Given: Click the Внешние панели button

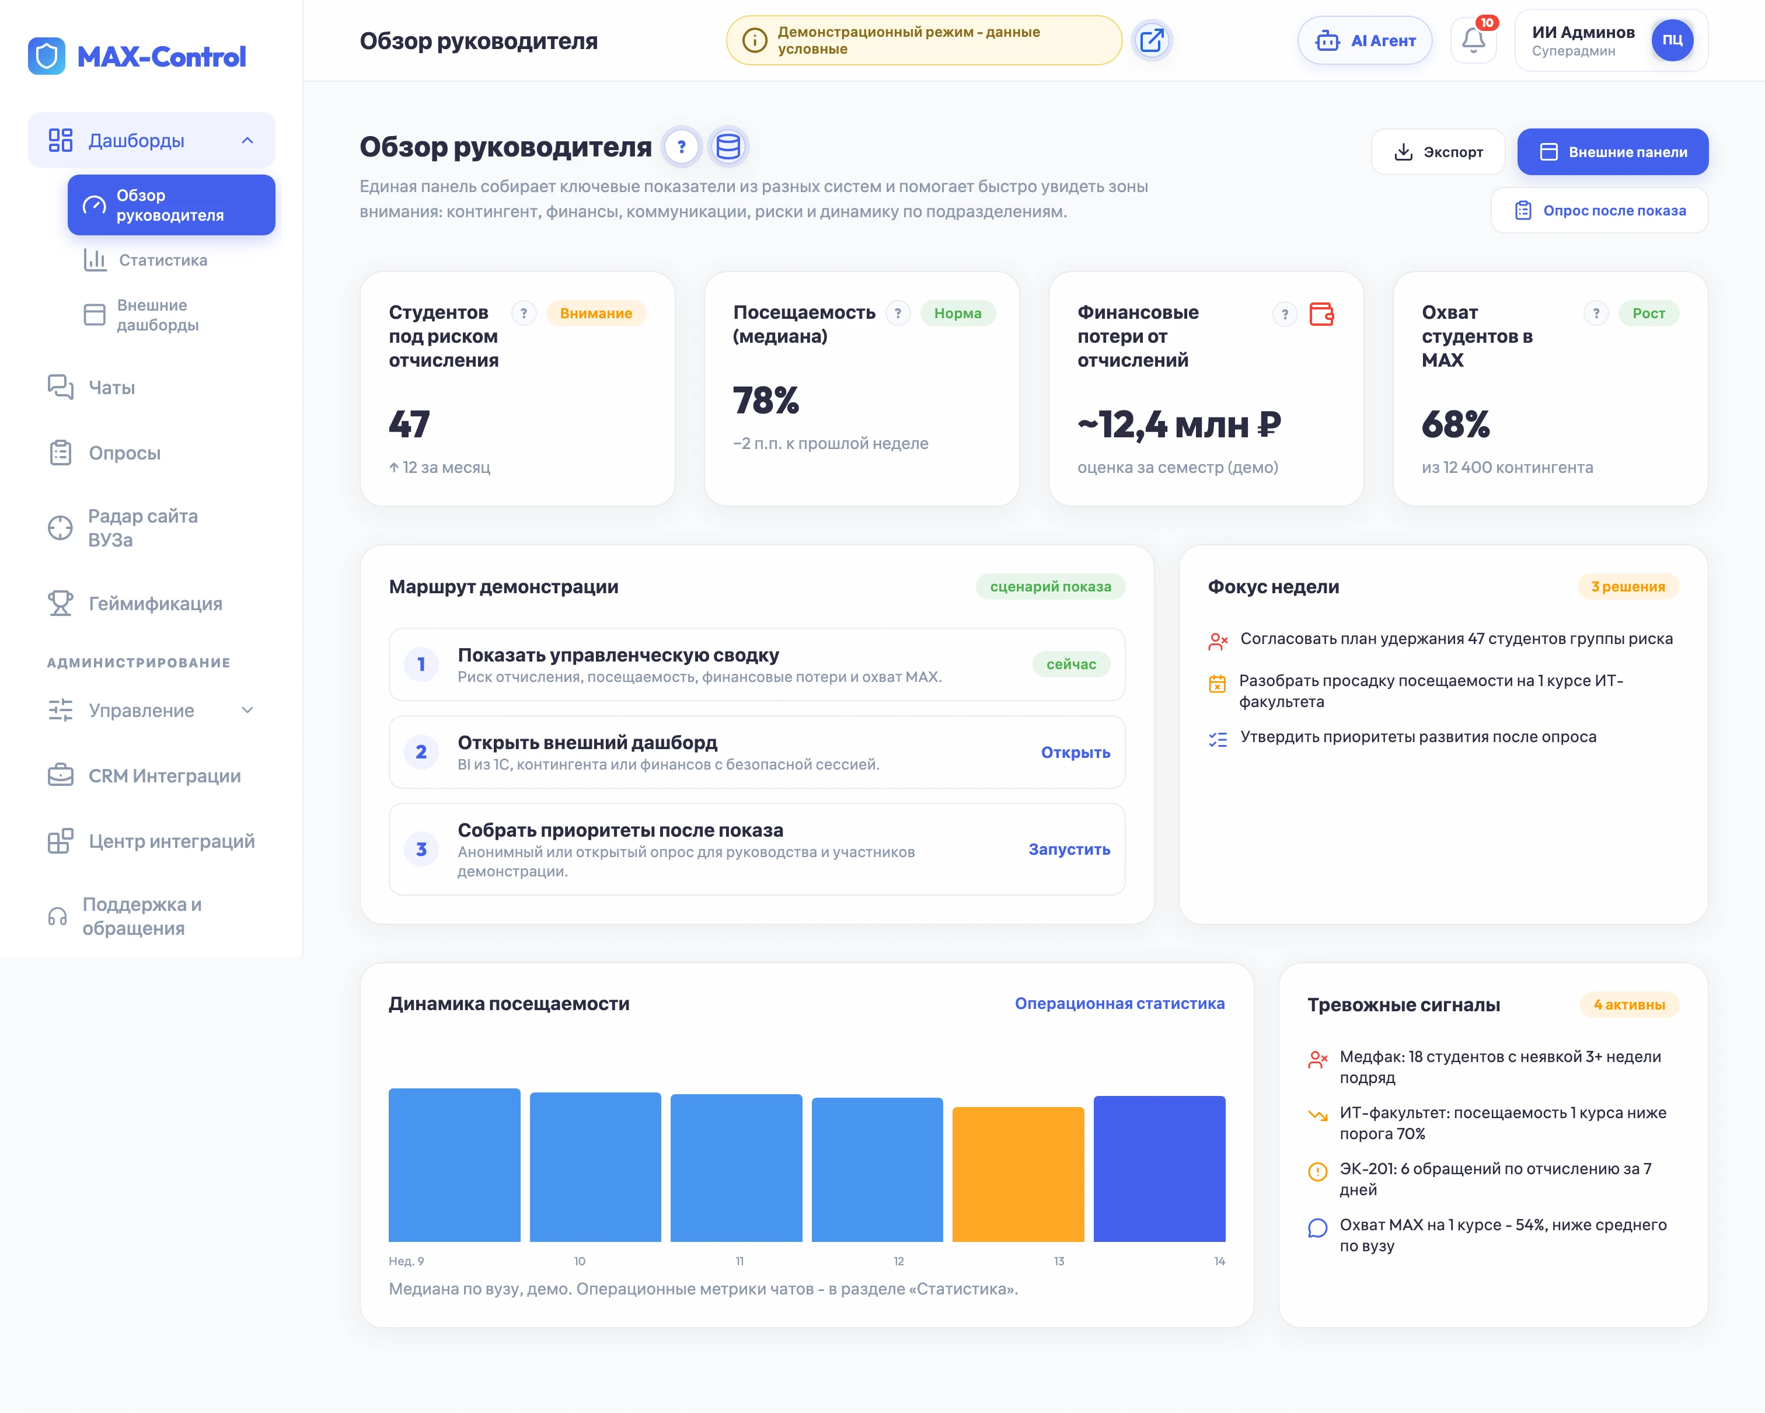Looking at the screenshot, I should coord(1613,152).
